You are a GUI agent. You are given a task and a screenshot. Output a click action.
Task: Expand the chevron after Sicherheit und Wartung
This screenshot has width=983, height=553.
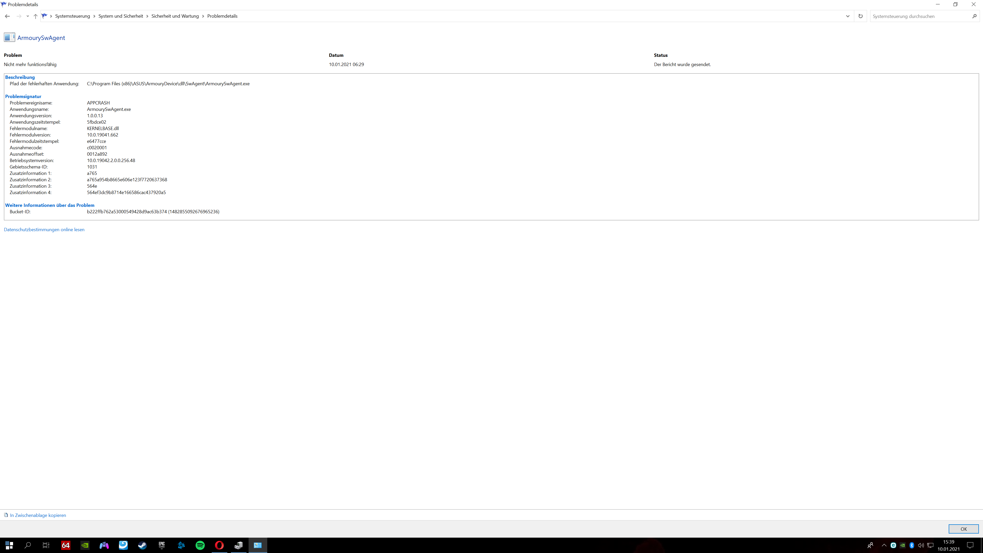tap(203, 16)
